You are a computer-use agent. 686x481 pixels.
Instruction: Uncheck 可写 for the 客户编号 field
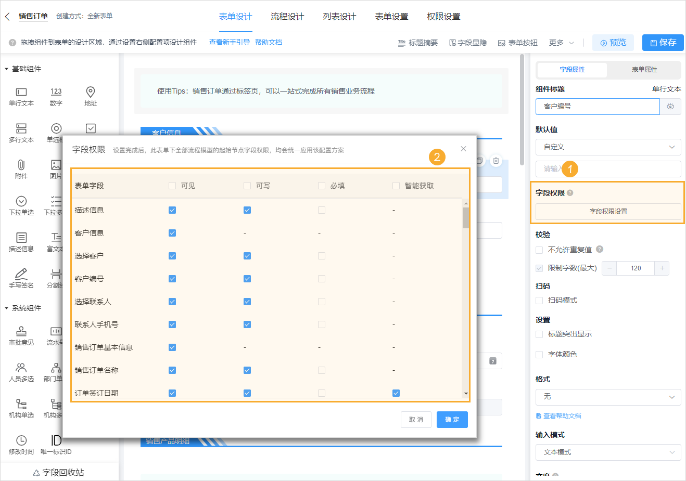[247, 278]
